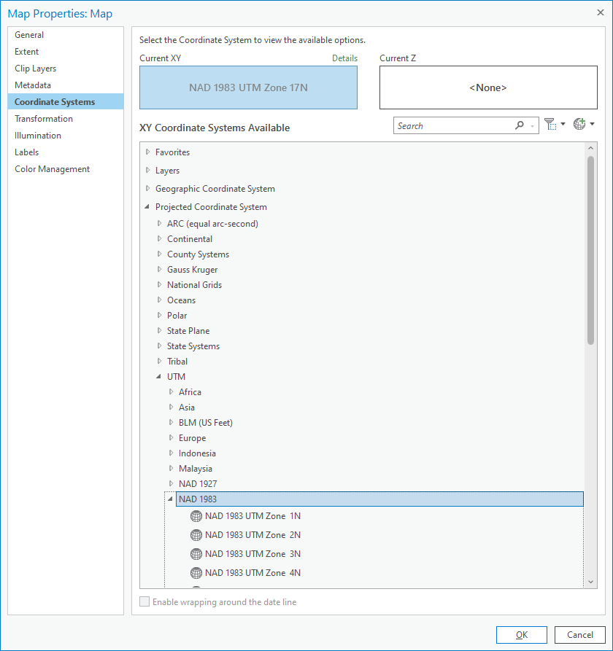
Task: Collapse the Projected Coordinate System node
Action: [148, 206]
